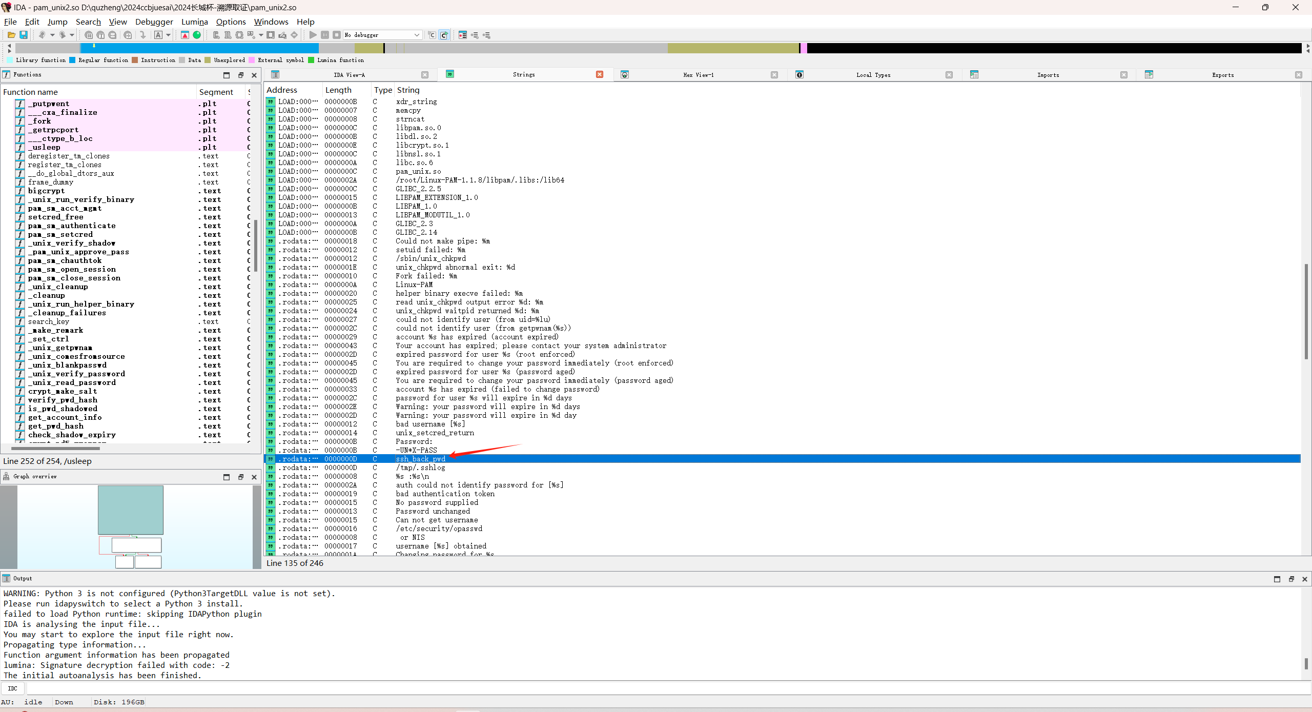The width and height of the screenshot is (1312, 712).
Task: Start the debugger with the play icon
Action: [x=313, y=35]
